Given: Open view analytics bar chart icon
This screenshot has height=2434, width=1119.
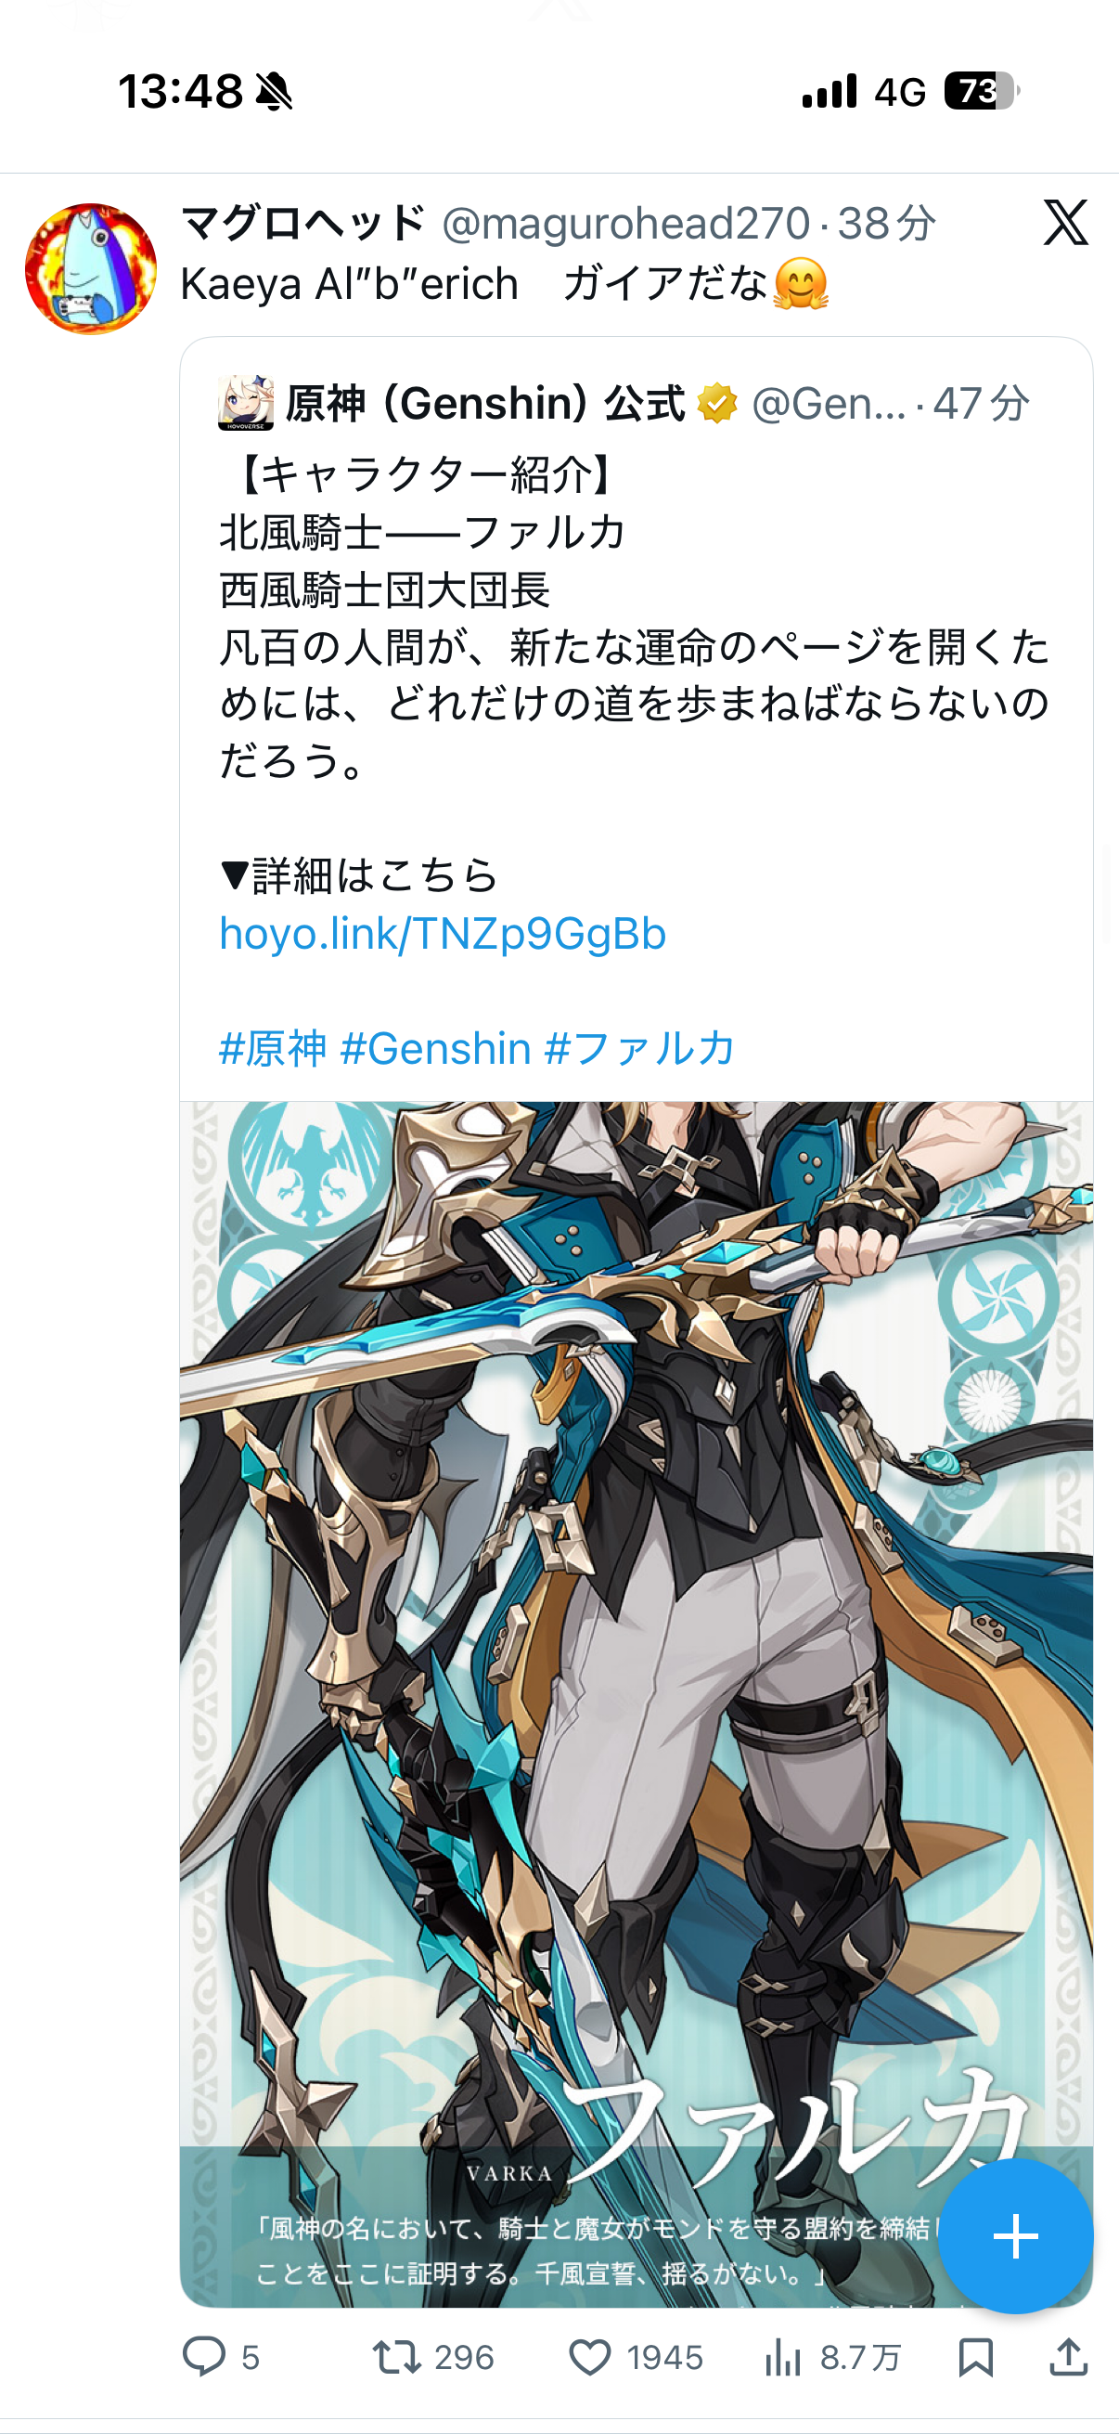Looking at the screenshot, I should pos(783,2357).
